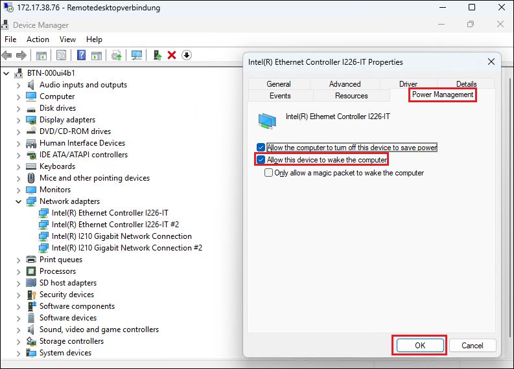Click the Add drivers computer icon
Image resolution: width=514 pixels, height=369 pixels.
158,55
